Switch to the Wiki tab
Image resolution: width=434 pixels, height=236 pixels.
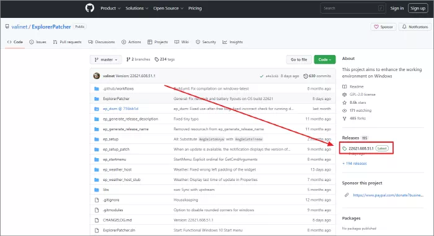pyautogui.click(x=182, y=42)
